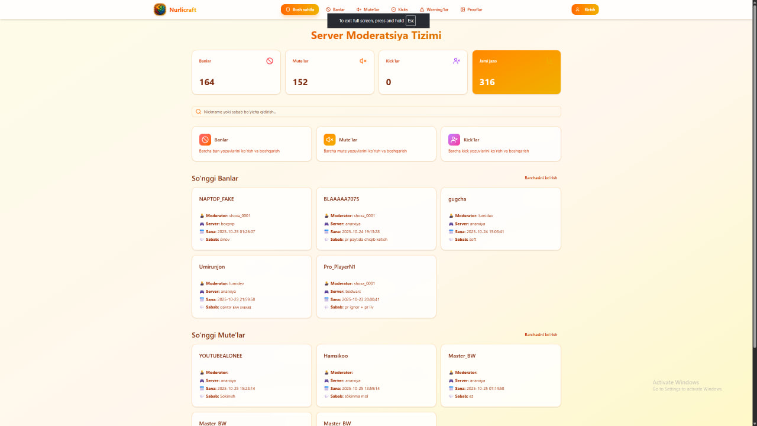Click the Nurlicraft logo icon
This screenshot has width=757, height=426.
click(x=160, y=9)
